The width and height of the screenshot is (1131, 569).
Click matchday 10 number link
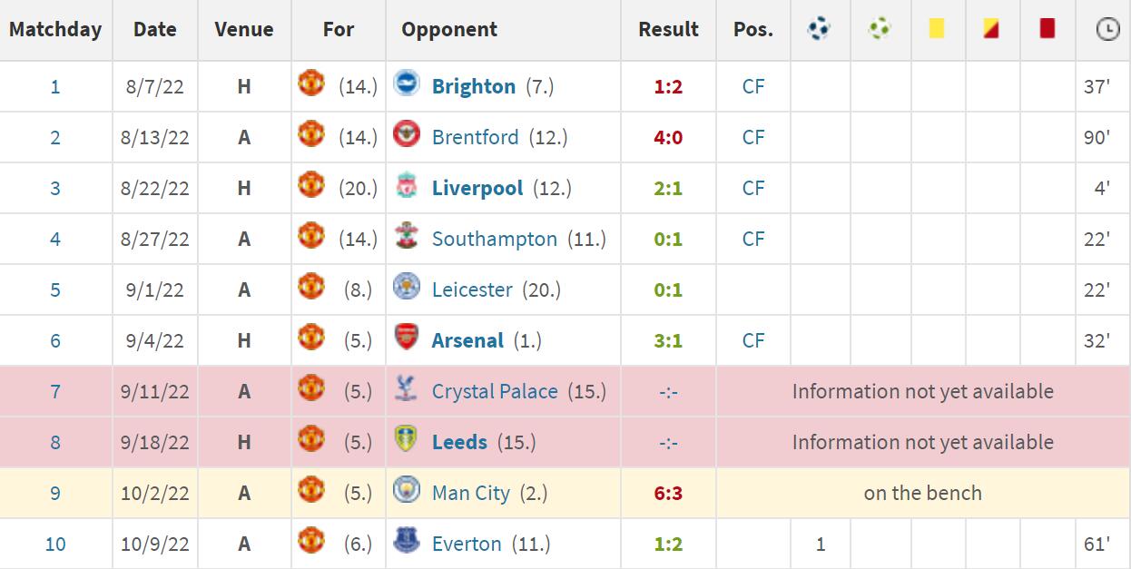click(x=55, y=544)
